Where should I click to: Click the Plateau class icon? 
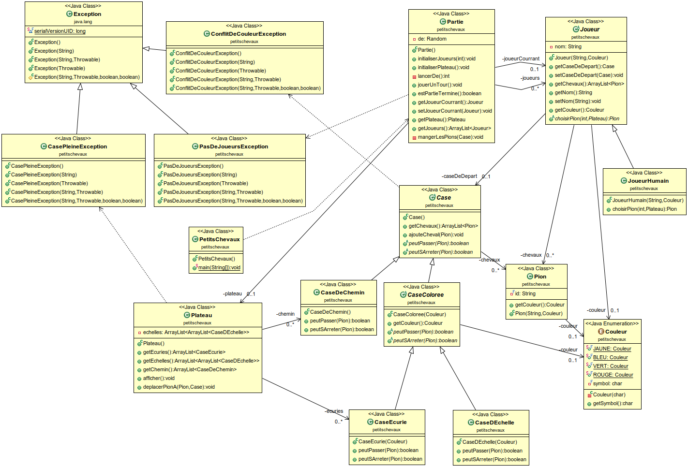pos(187,315)
